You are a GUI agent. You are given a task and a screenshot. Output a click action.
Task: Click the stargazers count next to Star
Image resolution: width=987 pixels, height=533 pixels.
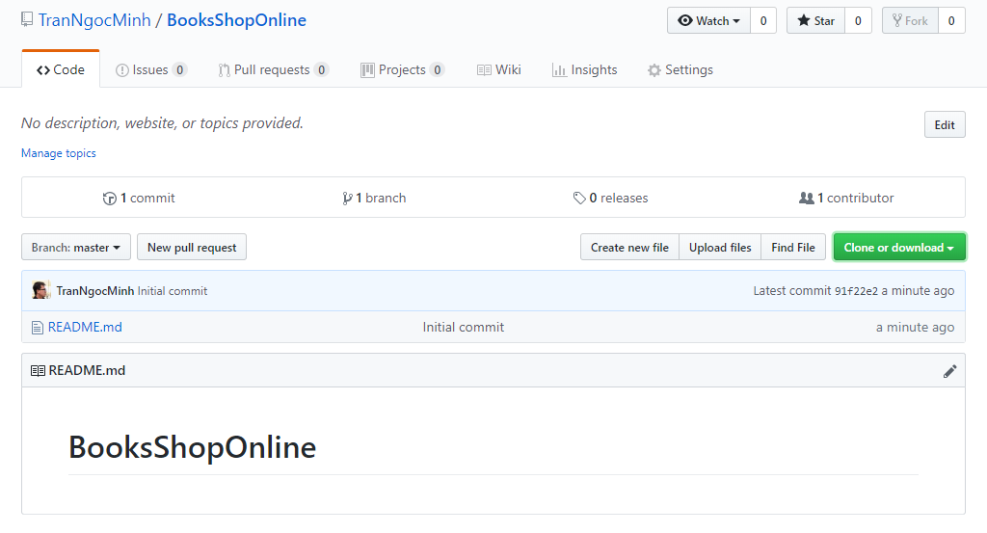tap(857, 21)
